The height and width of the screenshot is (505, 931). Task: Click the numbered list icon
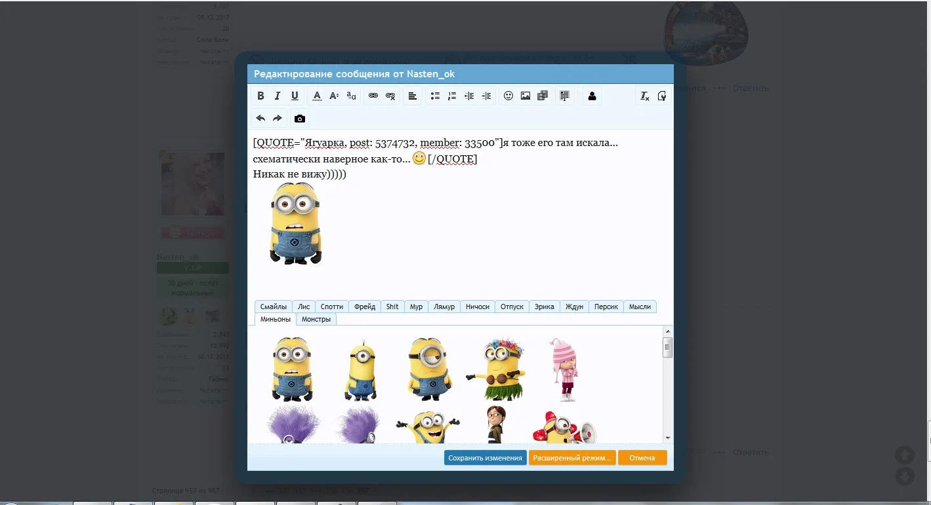[x=452, y=96]
